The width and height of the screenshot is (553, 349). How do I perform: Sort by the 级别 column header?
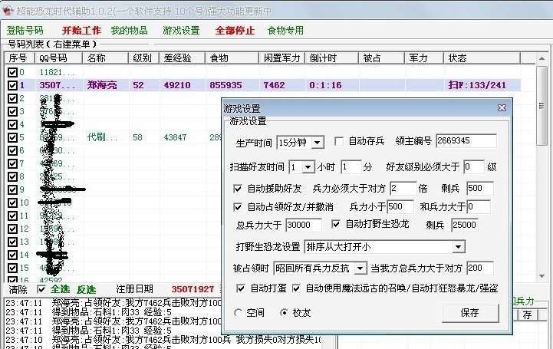coord(143,58)
